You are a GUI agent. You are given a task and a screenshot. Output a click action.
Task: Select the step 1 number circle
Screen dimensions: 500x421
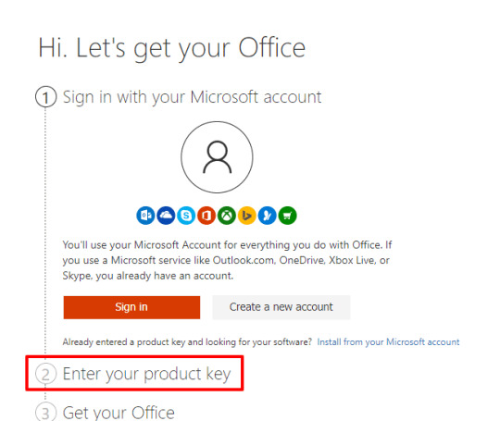point(45,97)
